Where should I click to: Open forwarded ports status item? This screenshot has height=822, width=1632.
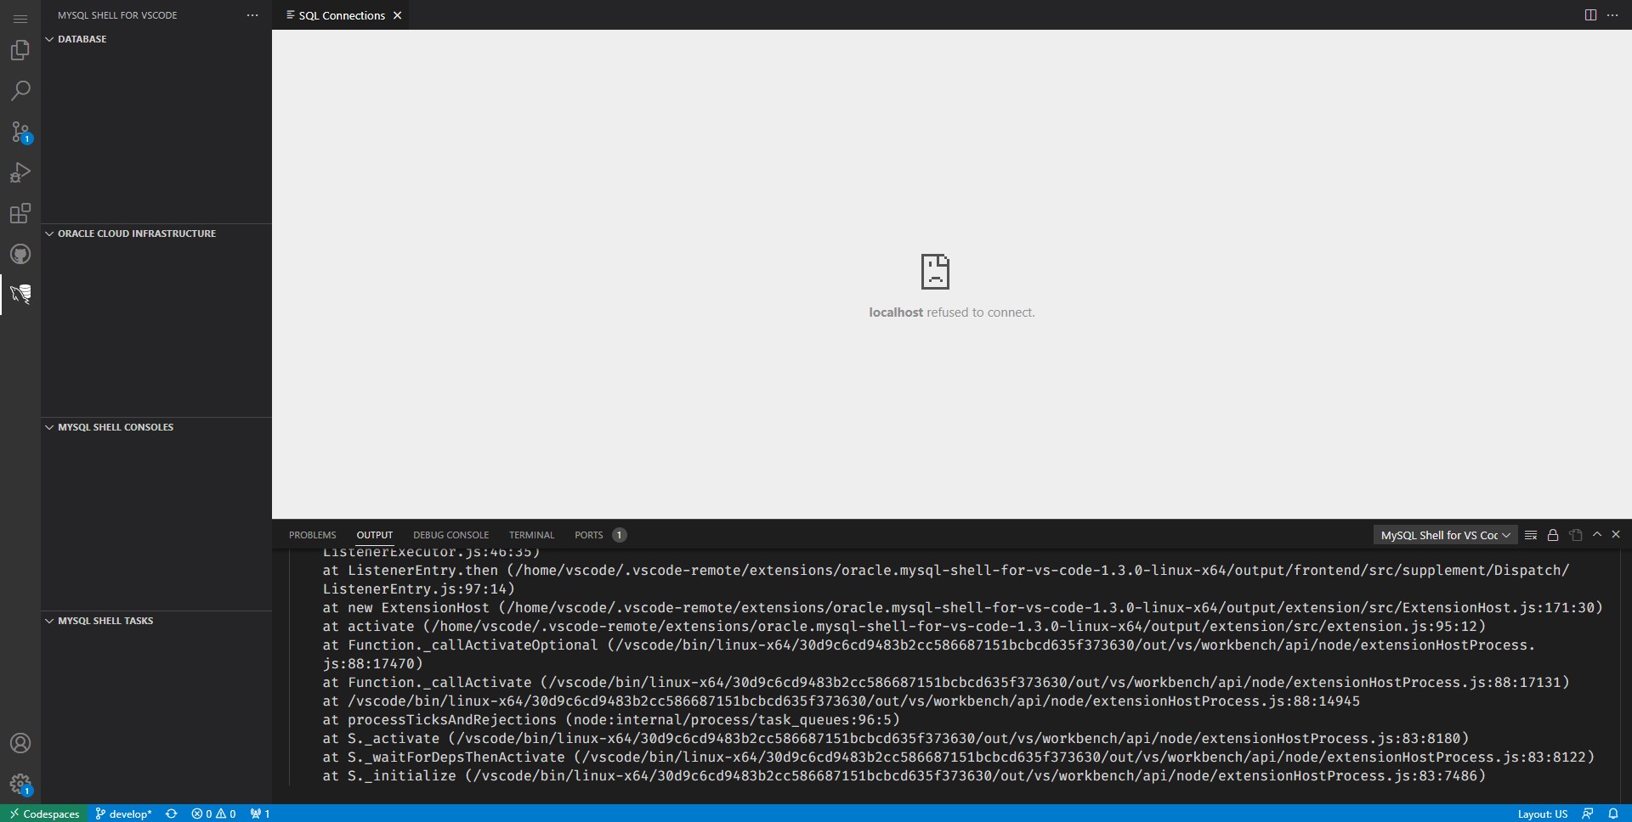260,814
